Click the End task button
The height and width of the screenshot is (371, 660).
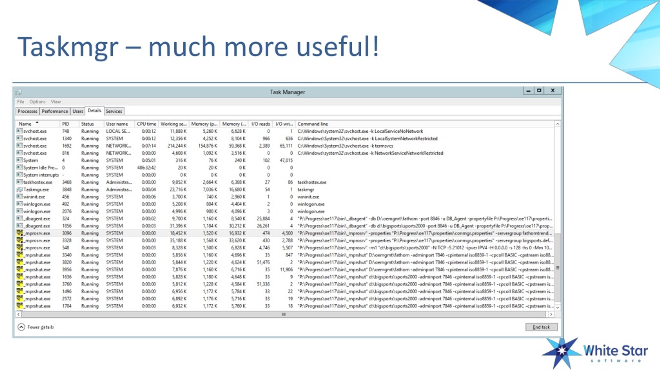pos(541,327)
